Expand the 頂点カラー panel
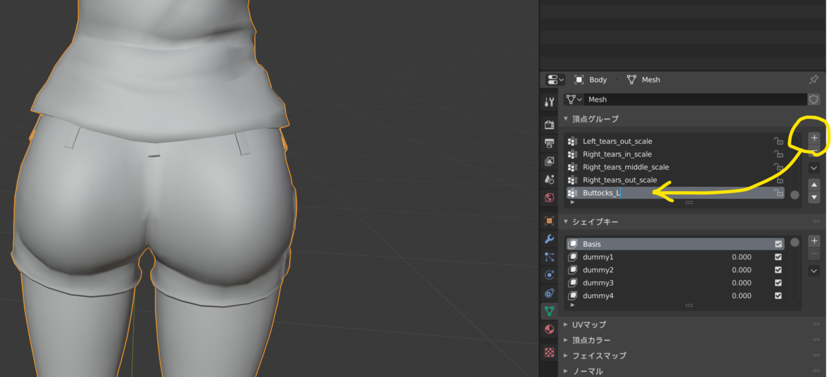 [566, 340]
